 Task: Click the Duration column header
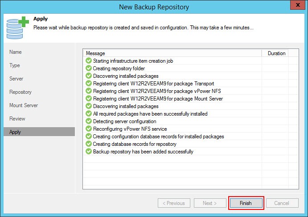tap(275, 53)
